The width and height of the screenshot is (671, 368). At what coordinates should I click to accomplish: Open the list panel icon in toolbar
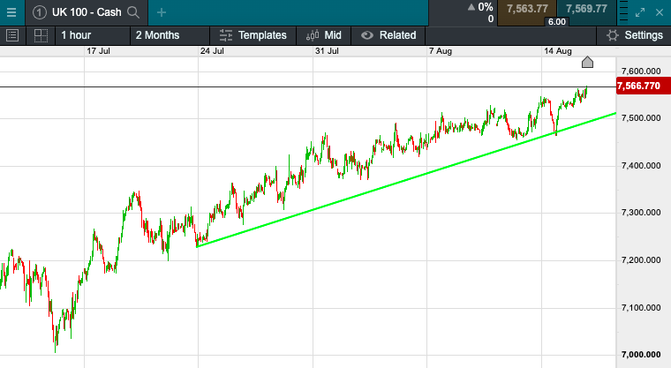(x=12, y=35)
